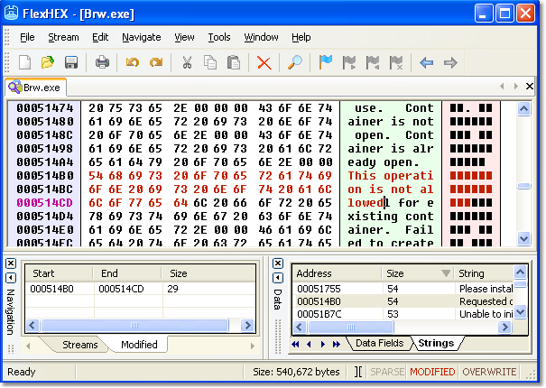Click the SPARSE status indicator
Screen dimensions: 546x388
tap(387, 372)
